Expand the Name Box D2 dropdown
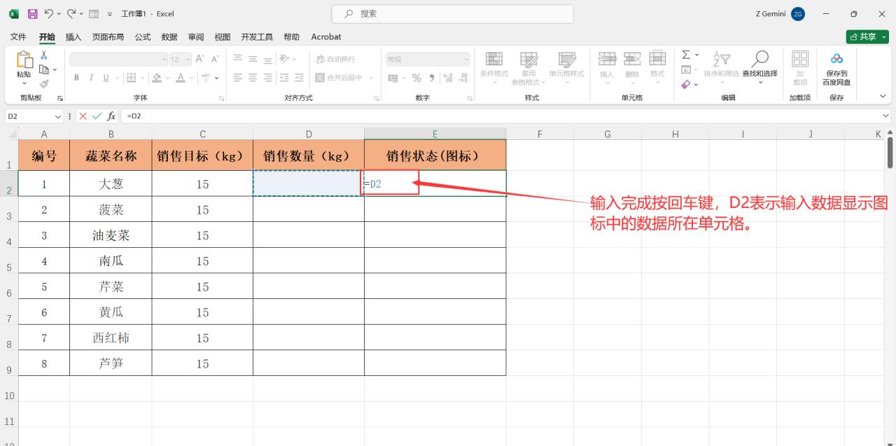The width and height of the screenshot is (896, 446). pyautogui.click(x=58, y=116)
